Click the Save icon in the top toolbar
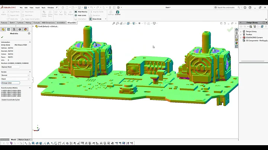The height and width of the screenshot is (150, 268). click(x=79, y=7)
